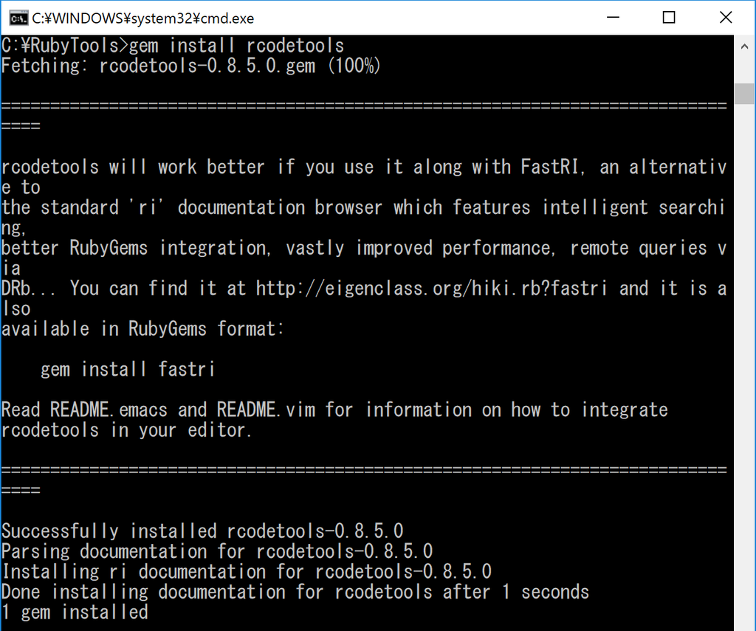
Task: Click the 'Parsing documentation for rcodetools' line
Action: [x=217, y=551]
